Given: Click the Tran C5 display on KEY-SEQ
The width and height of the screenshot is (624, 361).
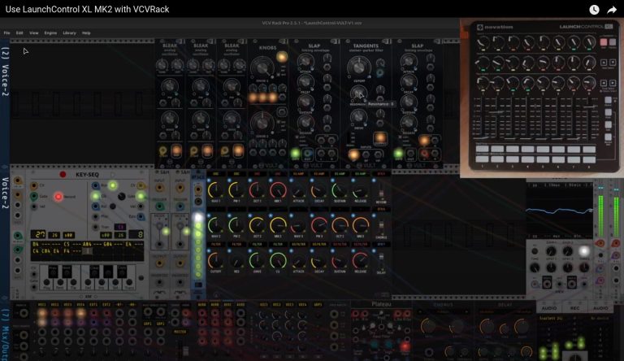Looking at the screenshot, I should coord(119,227).
